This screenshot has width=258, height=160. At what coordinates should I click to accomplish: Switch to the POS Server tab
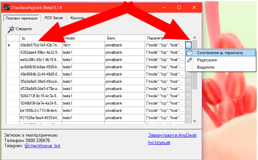(54, 18)
